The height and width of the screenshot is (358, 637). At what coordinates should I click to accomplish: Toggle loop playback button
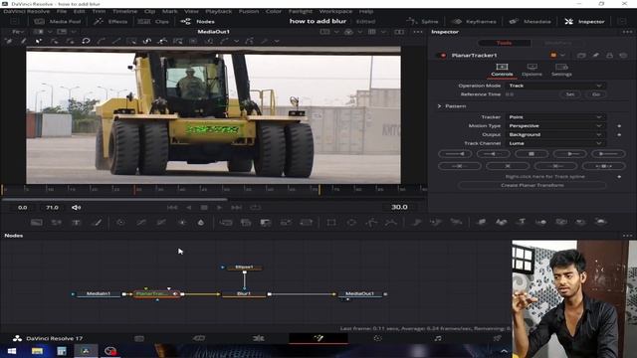pyautogui.click(x=255, y=208)
